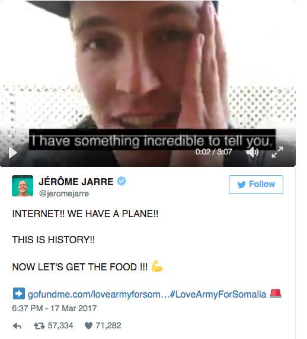The height and width of the screenshot is (339, 307).
Task: Open the #LoveArmyForSomalia hashtag
Action: [x=218, y=294]
